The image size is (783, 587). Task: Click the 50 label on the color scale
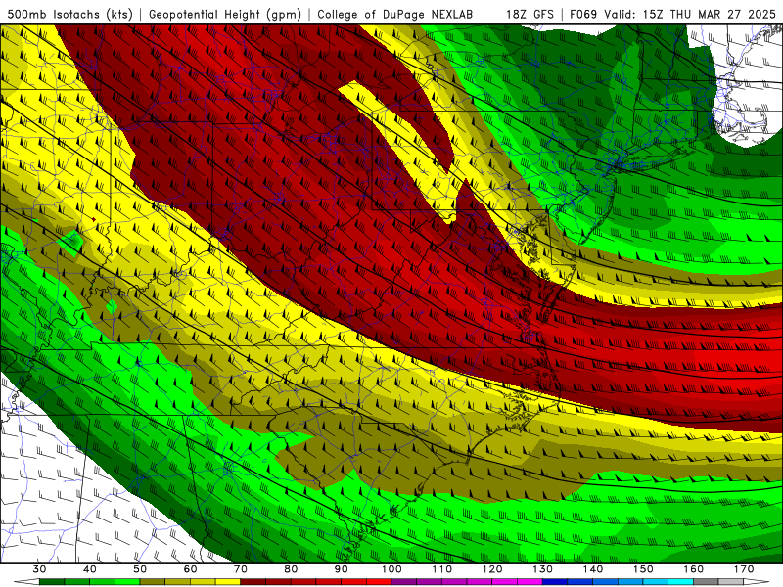point(140,569)
